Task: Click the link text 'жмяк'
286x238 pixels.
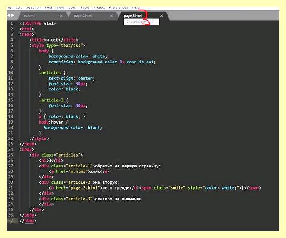Action: 94,171
